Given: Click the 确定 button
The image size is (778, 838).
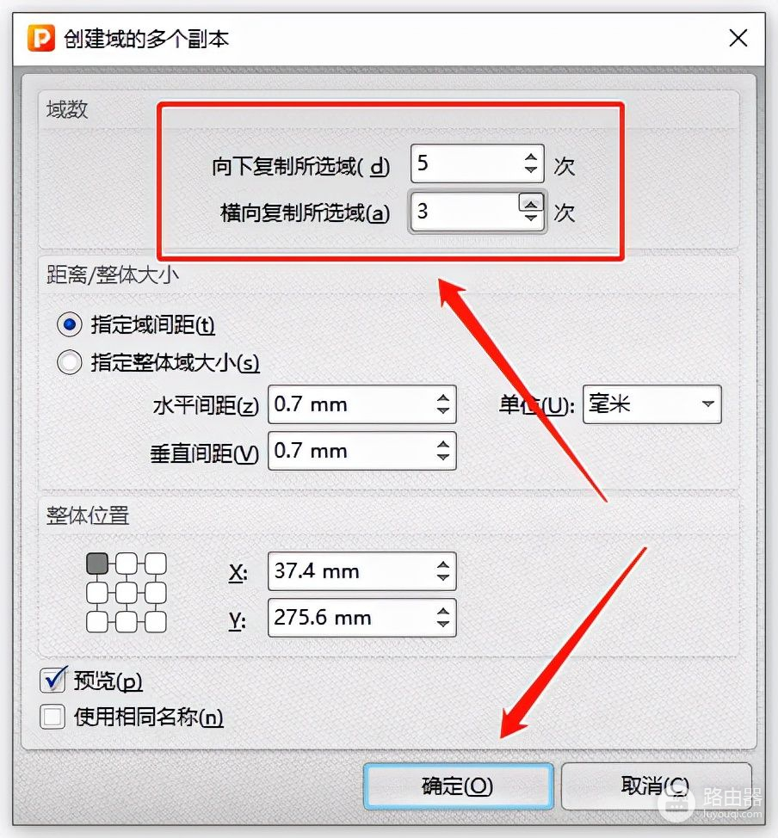Looking at the screenshot, I should 458,786.
